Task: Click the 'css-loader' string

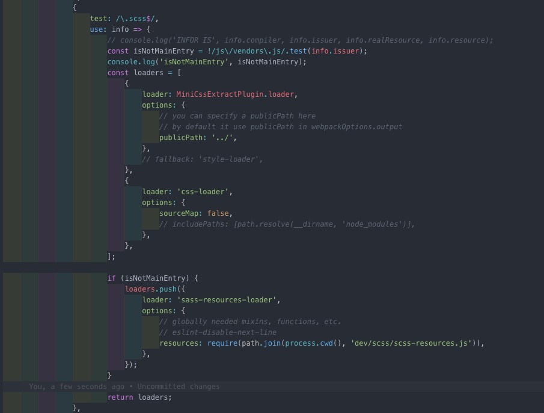Action: pyautogui.click(x=203, y=192)
